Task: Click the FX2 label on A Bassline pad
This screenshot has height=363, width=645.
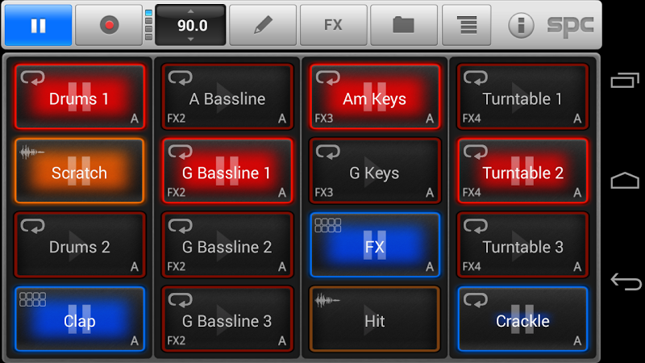Action: 176,119
